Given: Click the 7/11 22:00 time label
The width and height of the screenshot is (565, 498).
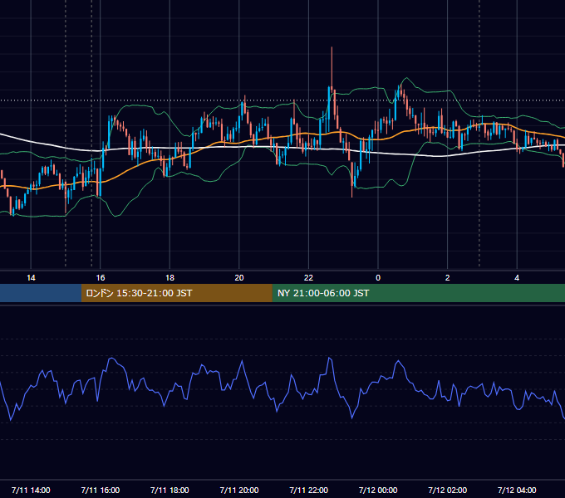Looking at the screenshot, I should (x=308, y=490).
